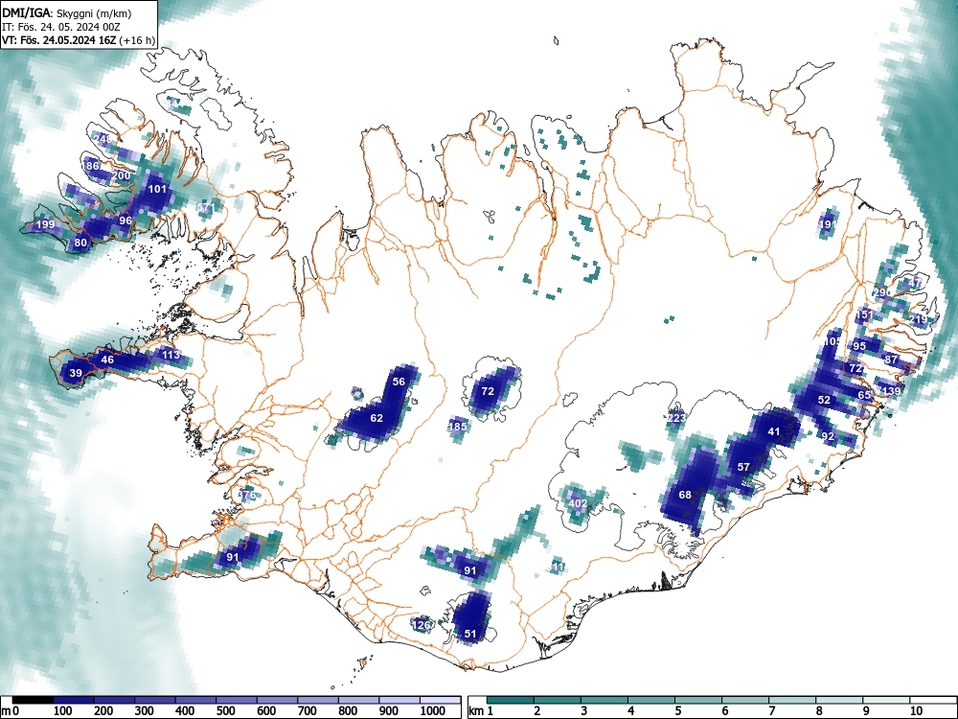
Task: Click the value 113 on the map
Action: tap(171, 355)
